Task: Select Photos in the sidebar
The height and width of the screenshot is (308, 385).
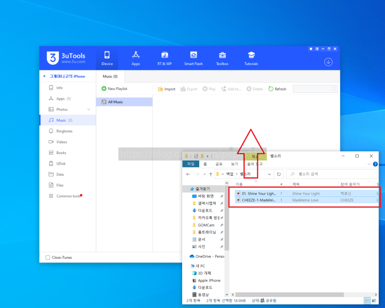Action: pyautogui.click(x=68, y=110)
